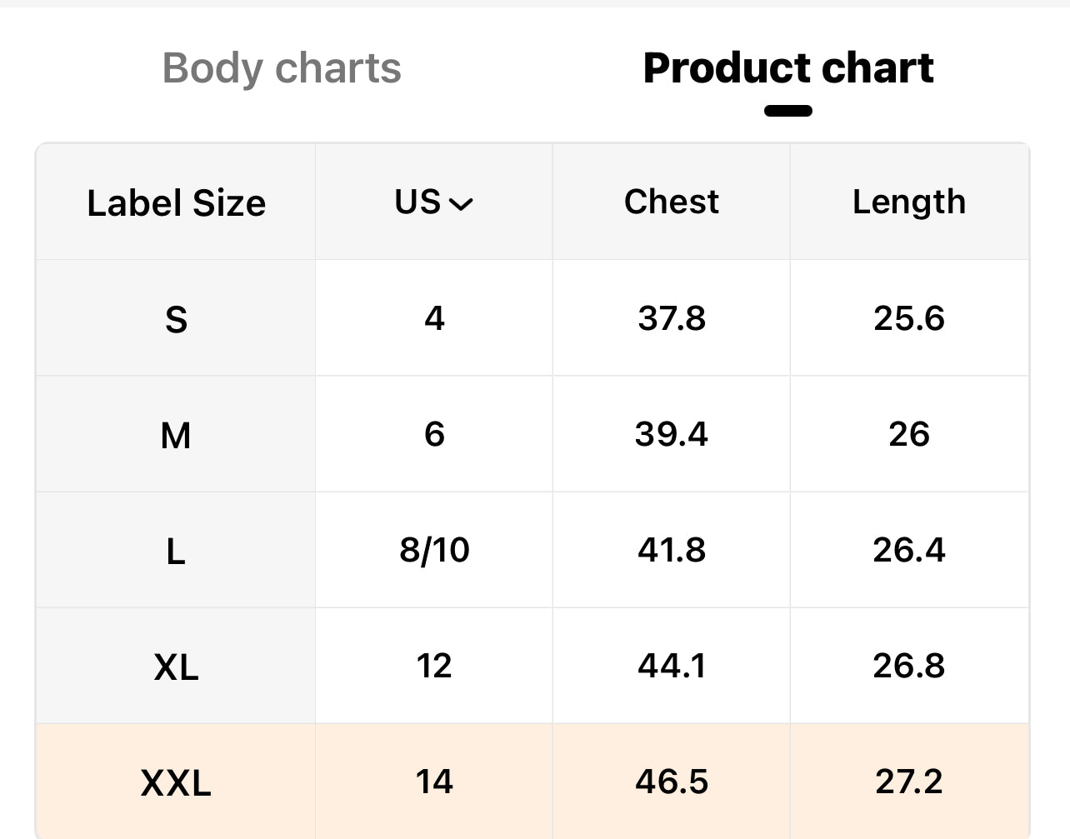The height and width of the screenshot is (839, 1070).
Task: Click the US size 14 cell
Action: pos(434,782)
